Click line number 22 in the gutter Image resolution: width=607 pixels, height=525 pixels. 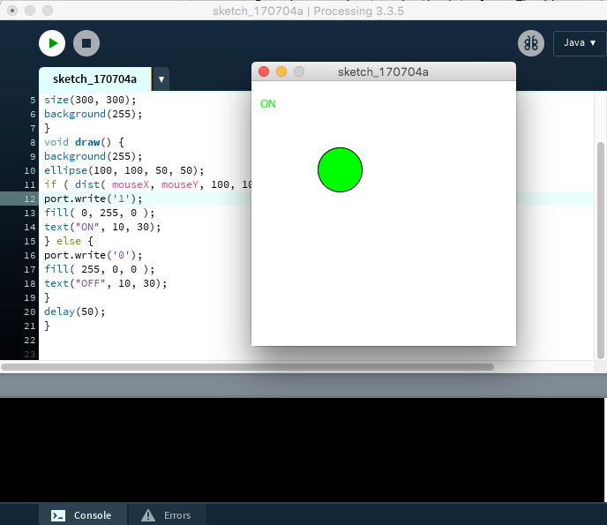pos(30,341)
